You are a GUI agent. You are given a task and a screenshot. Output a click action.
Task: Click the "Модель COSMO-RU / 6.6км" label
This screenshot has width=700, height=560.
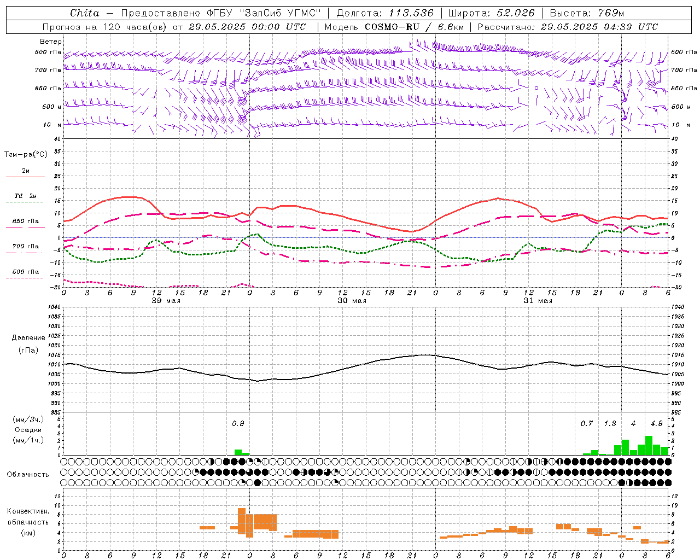394,27
